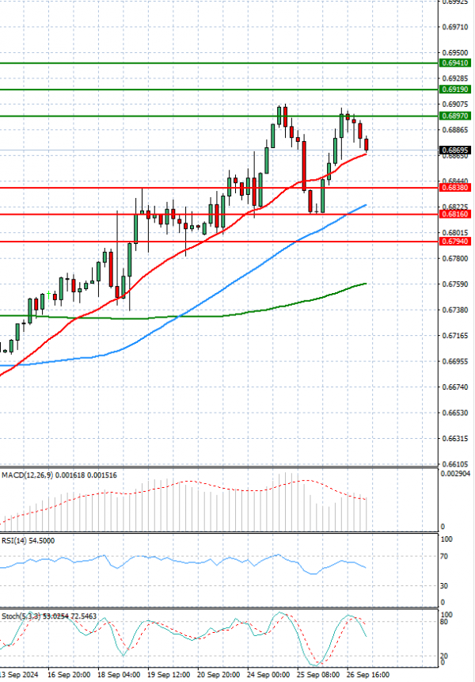The height and width of the screenshot is (682, 475).
Task: Click the 19 Sep 12:00 time axis label
Action: [x=169, y=675]
